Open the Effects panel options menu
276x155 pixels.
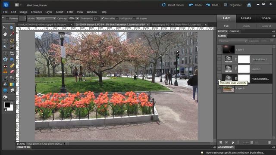[x=273, y=31]
